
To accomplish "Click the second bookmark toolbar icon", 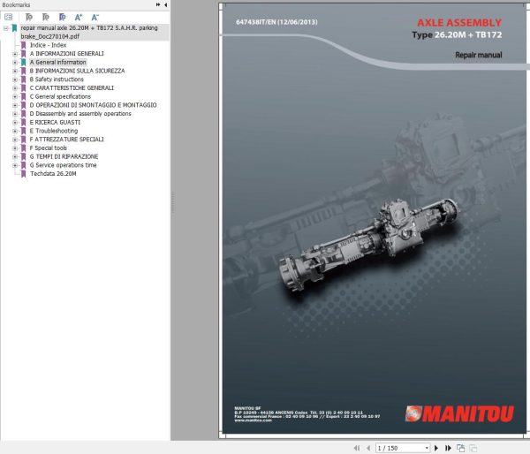I will click(x=46, y=17).
